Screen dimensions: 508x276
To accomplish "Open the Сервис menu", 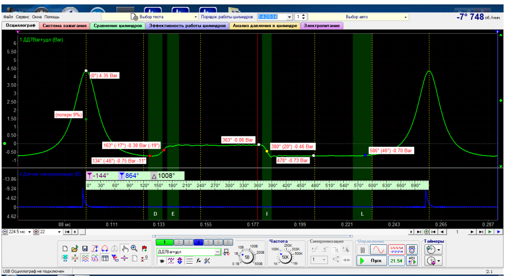I will point(22,17).
